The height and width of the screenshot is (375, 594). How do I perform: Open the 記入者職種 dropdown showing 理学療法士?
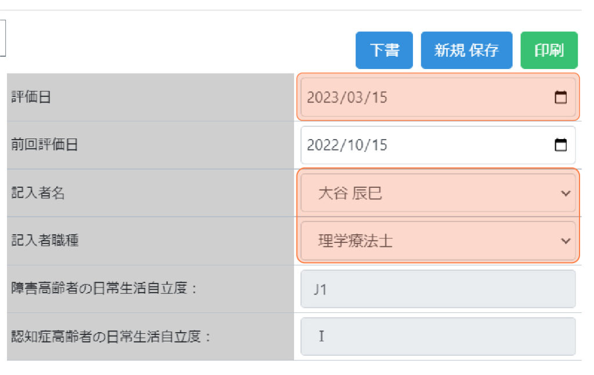pos(429,241)
